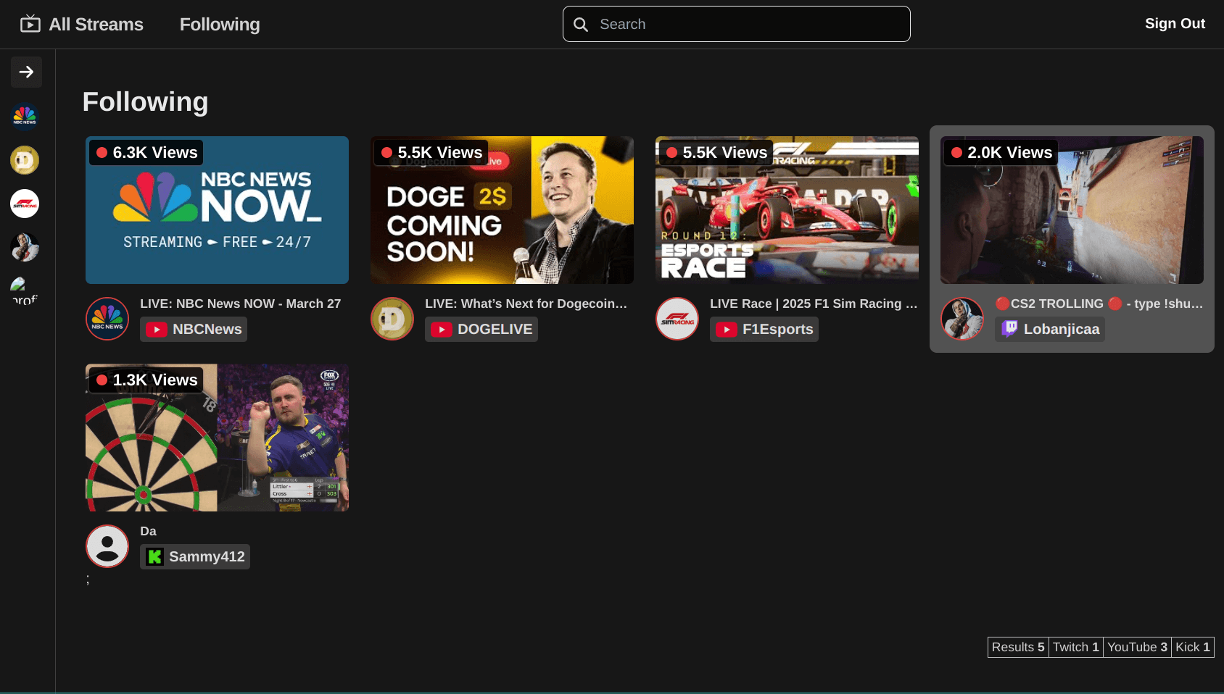
Task: Click Sammy412 default user avatar
Action: (x=107, y=546)
